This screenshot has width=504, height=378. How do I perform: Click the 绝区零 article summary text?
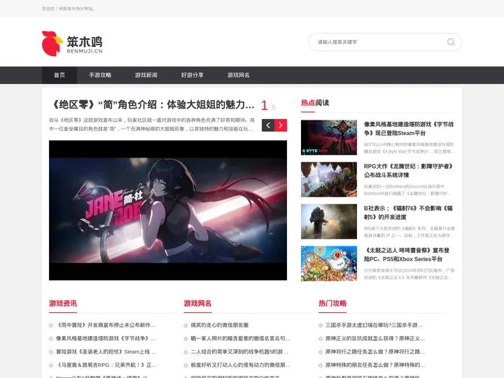click(152, 125)
